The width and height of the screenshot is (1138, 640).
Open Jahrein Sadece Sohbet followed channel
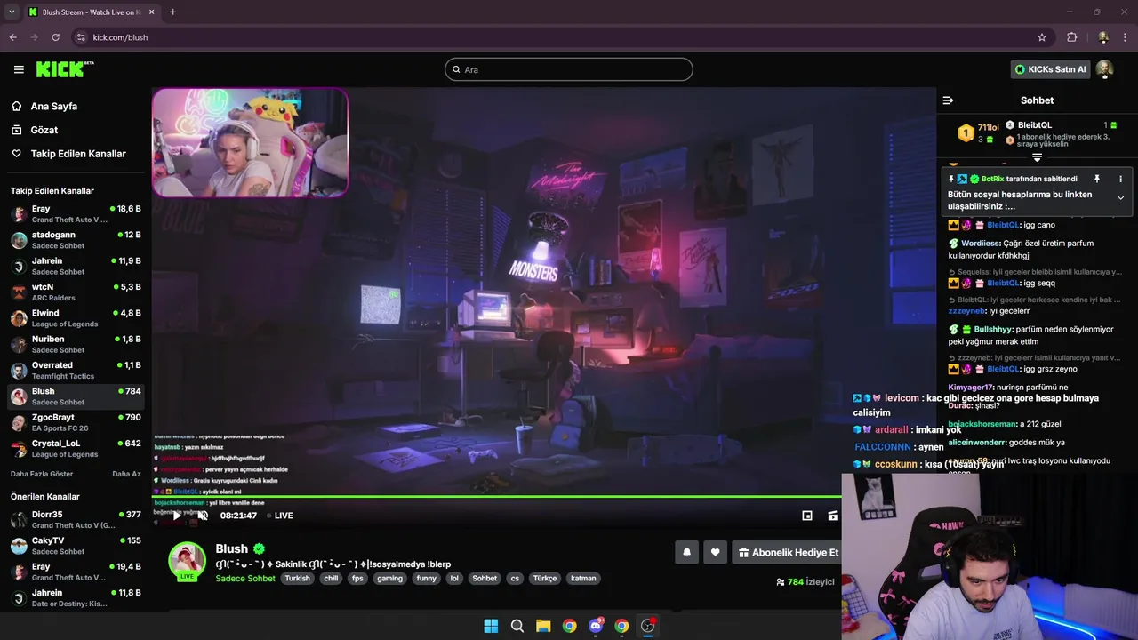pyautogui.click(x=76, y=266)
